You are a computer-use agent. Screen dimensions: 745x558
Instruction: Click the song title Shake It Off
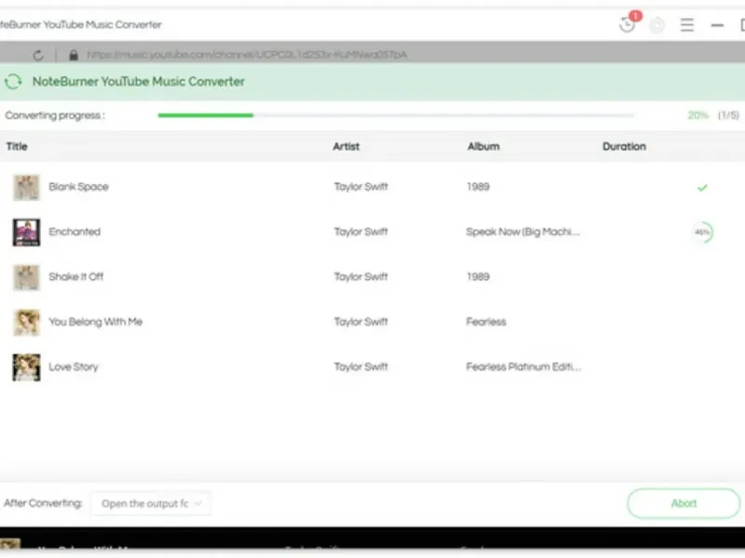76,276
